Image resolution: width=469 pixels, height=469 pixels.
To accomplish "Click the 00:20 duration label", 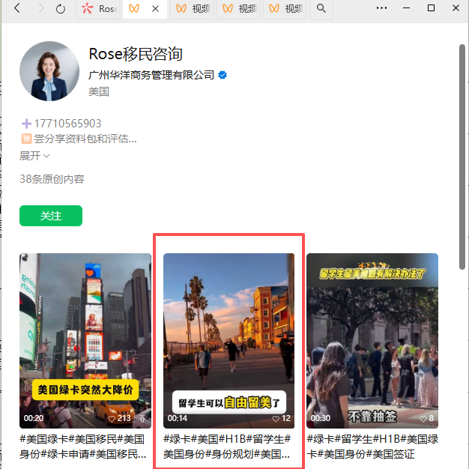I will click(34, 418).
